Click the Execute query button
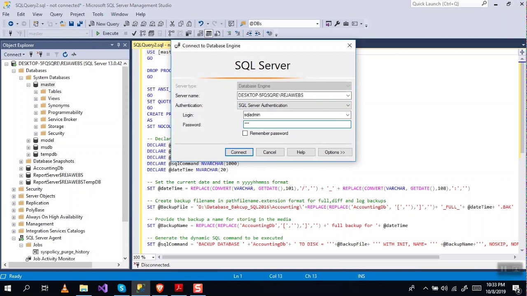Screen dimensions: 527x296 (x=107, y=33)
